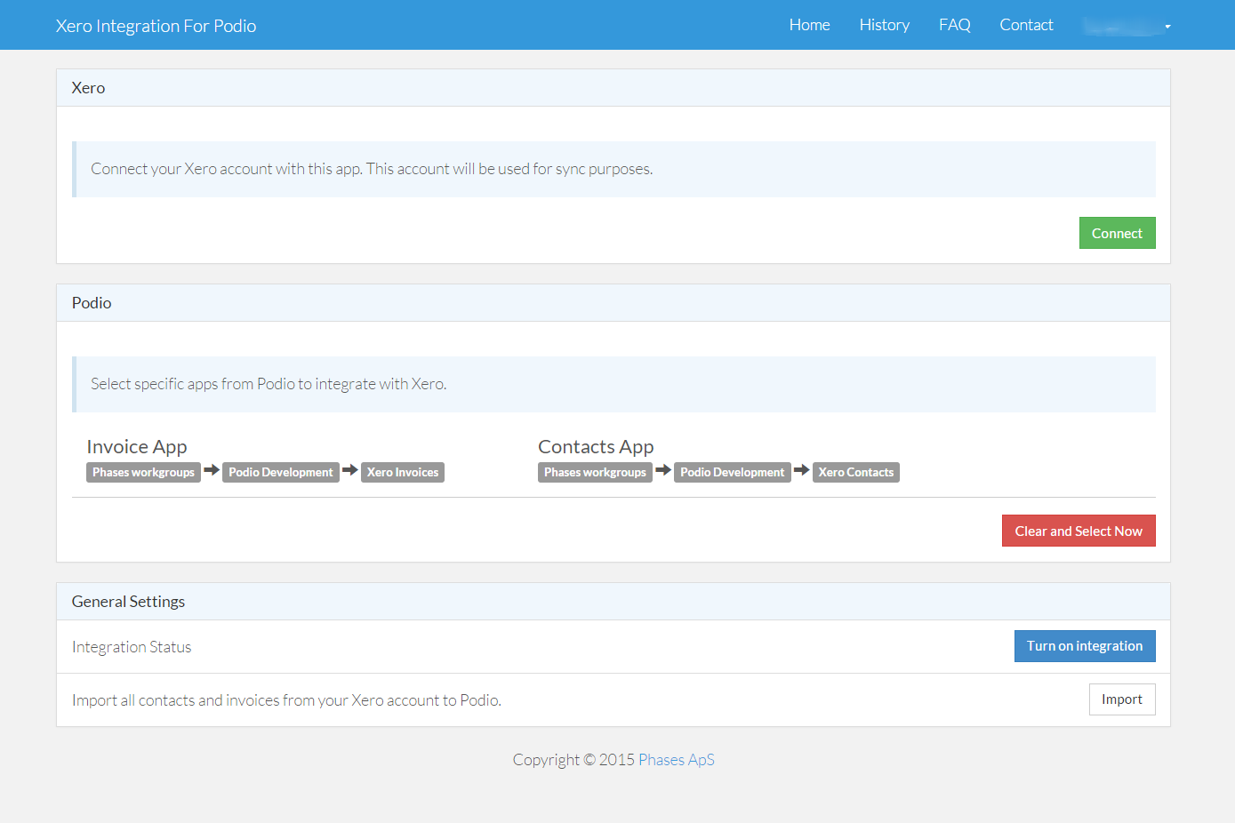Screen dimensions: 1235x823
Task: Open the Contact page
Action: click(x=1026, y=25)
